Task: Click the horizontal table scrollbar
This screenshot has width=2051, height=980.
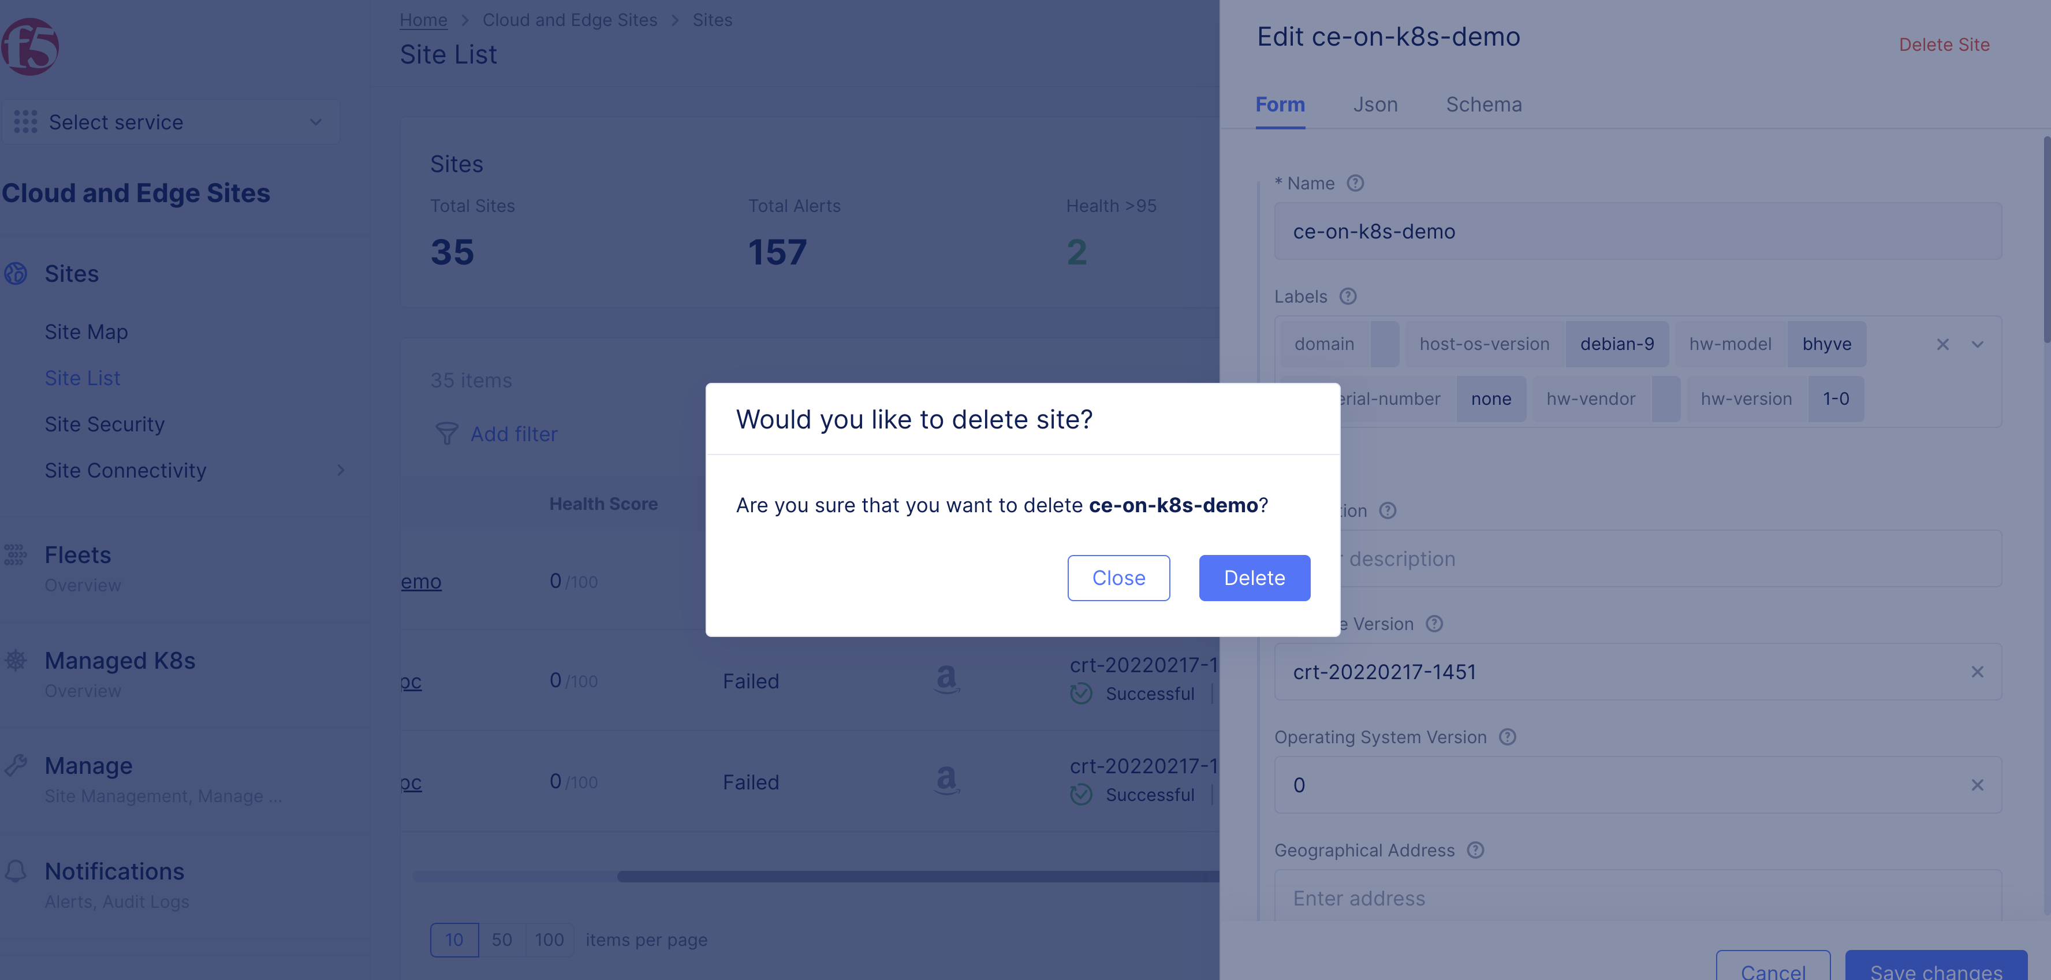Action: pyautogui.click(x=916, y=877)
